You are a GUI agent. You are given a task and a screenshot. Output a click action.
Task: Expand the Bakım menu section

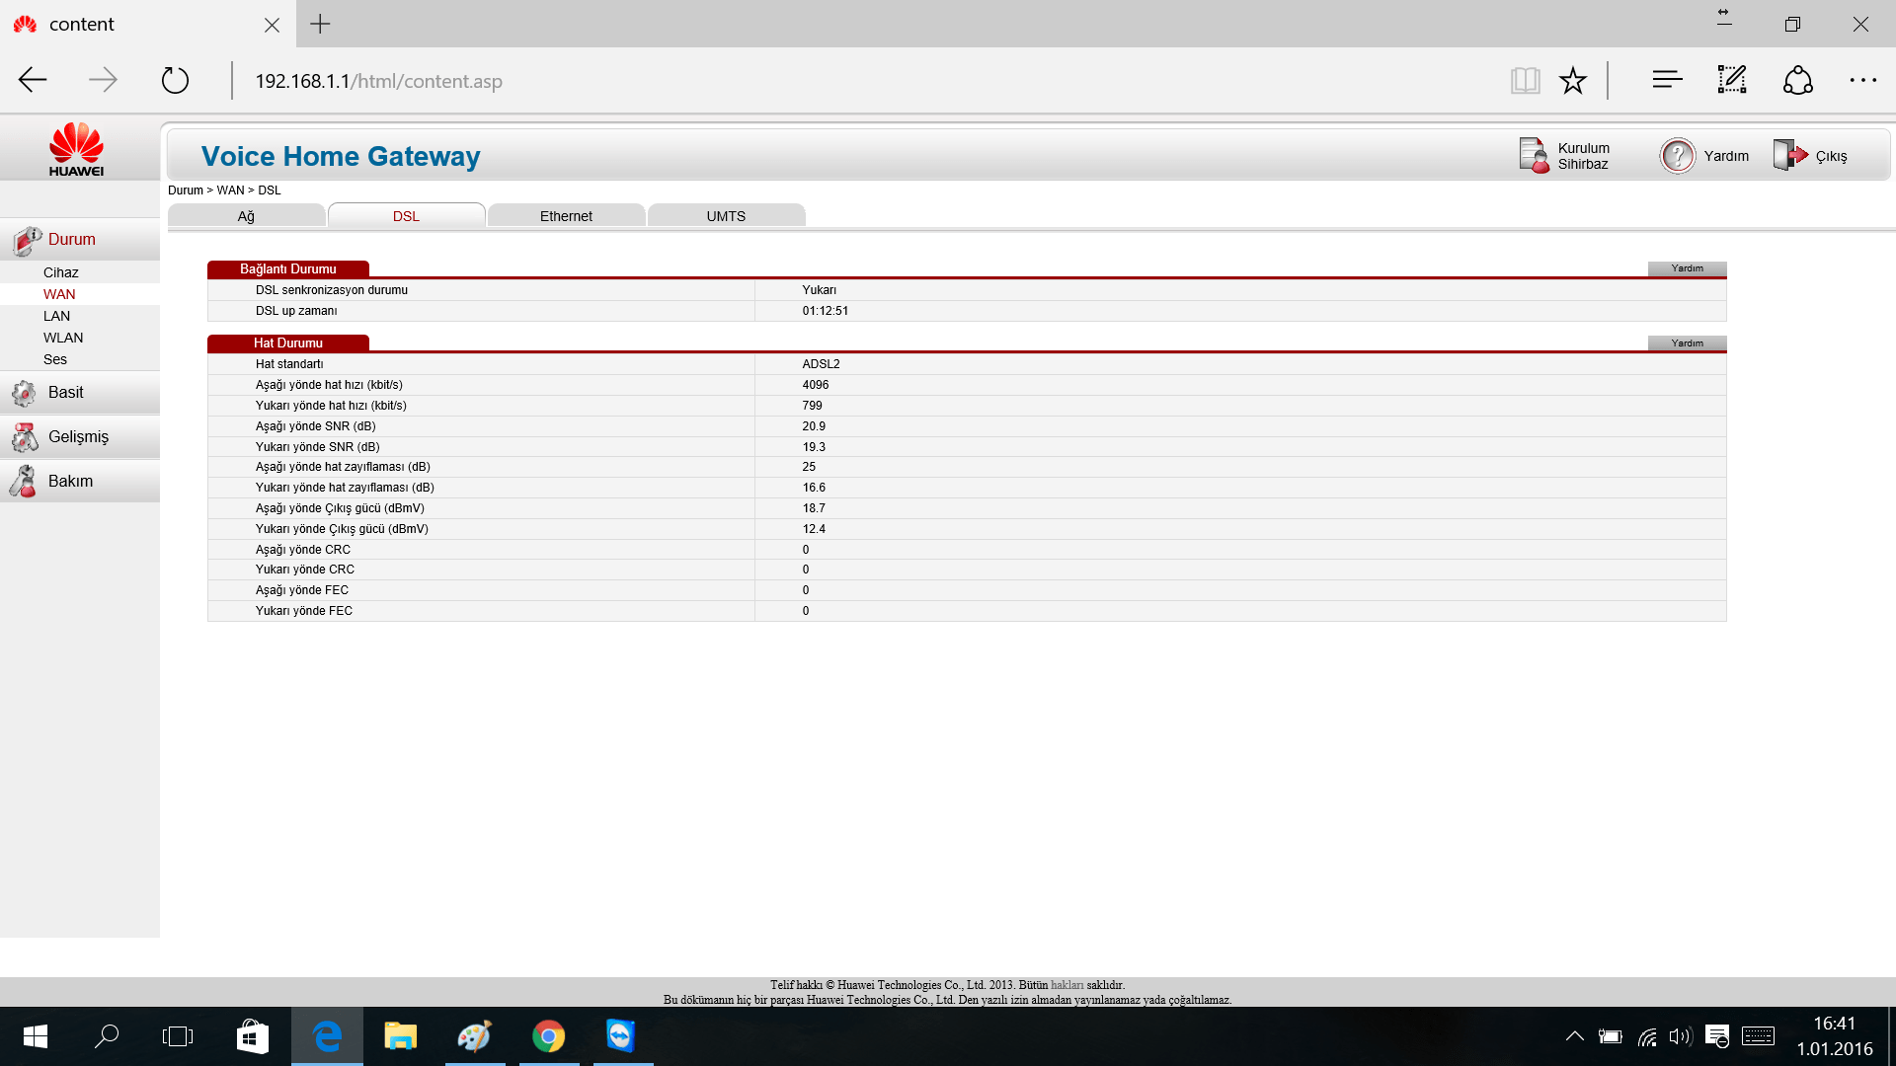pyautogui.click(x=70, y=482)
